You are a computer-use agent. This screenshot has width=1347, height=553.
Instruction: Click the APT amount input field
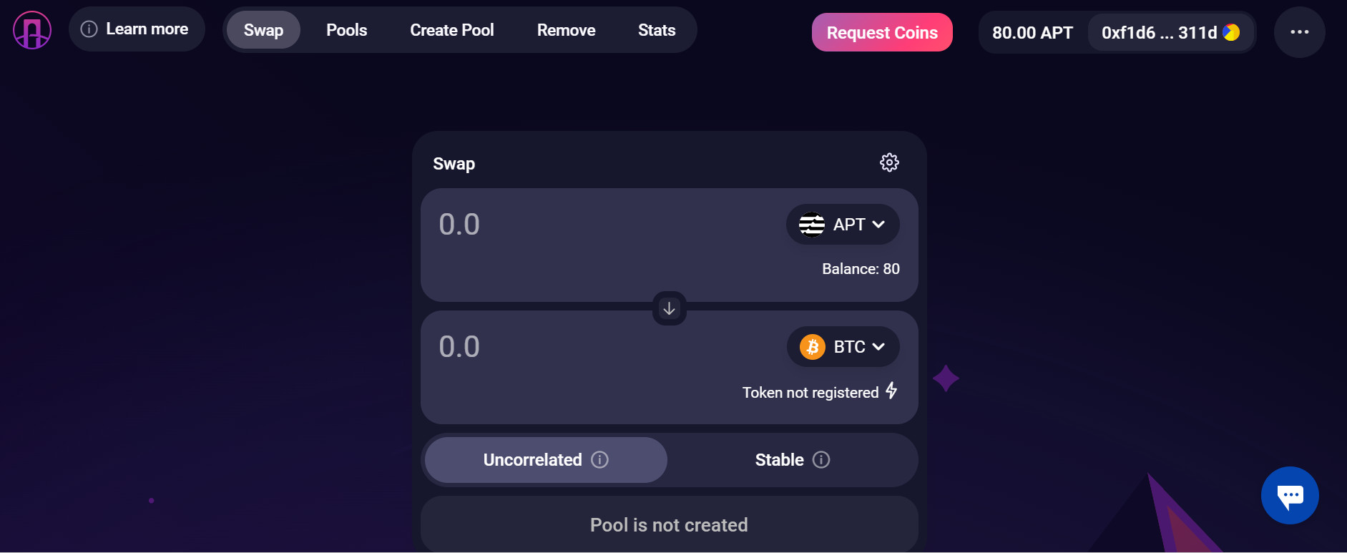(x=572, y=225)
